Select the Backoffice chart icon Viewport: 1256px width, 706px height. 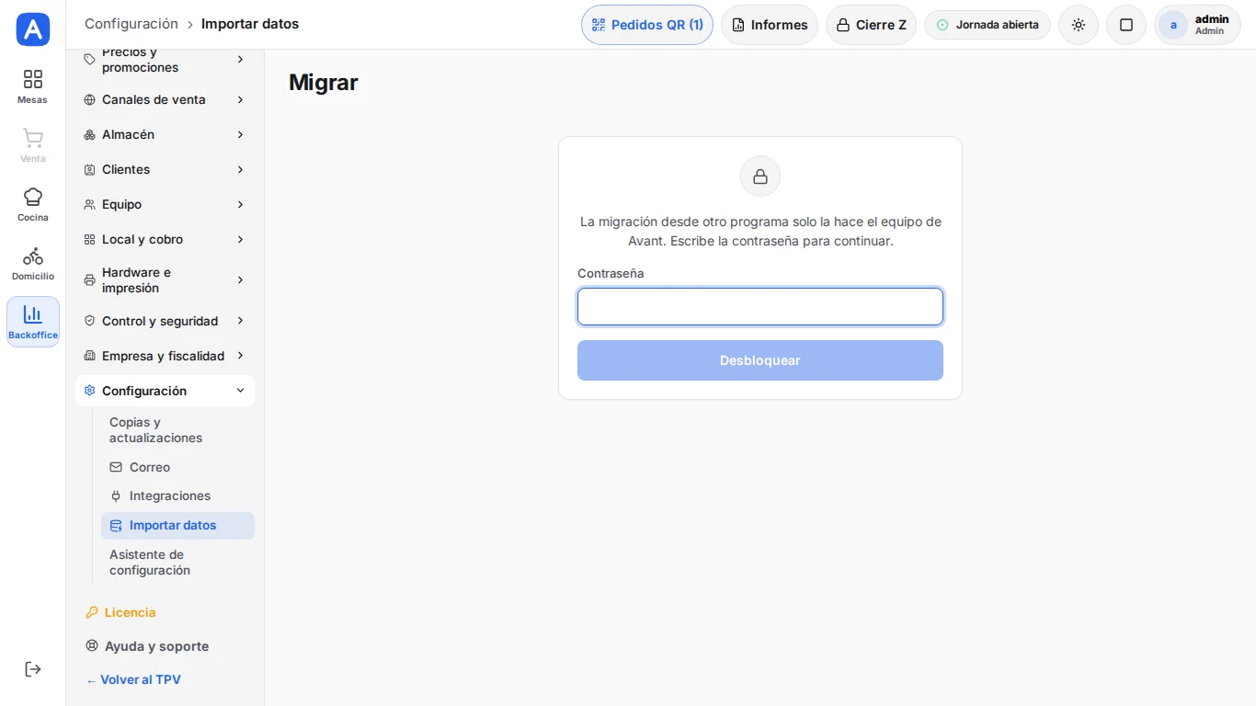[x=33, y=314]
